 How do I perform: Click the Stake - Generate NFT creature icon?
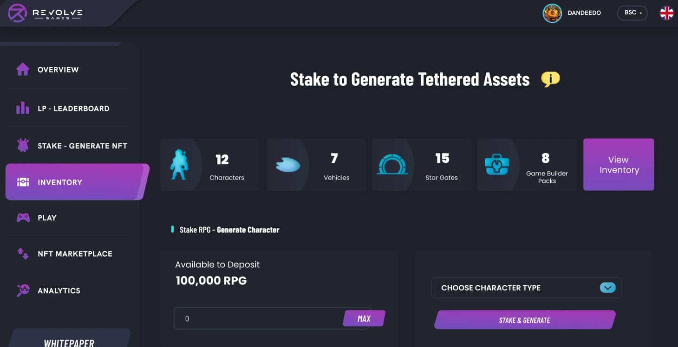tap(23, 145)
